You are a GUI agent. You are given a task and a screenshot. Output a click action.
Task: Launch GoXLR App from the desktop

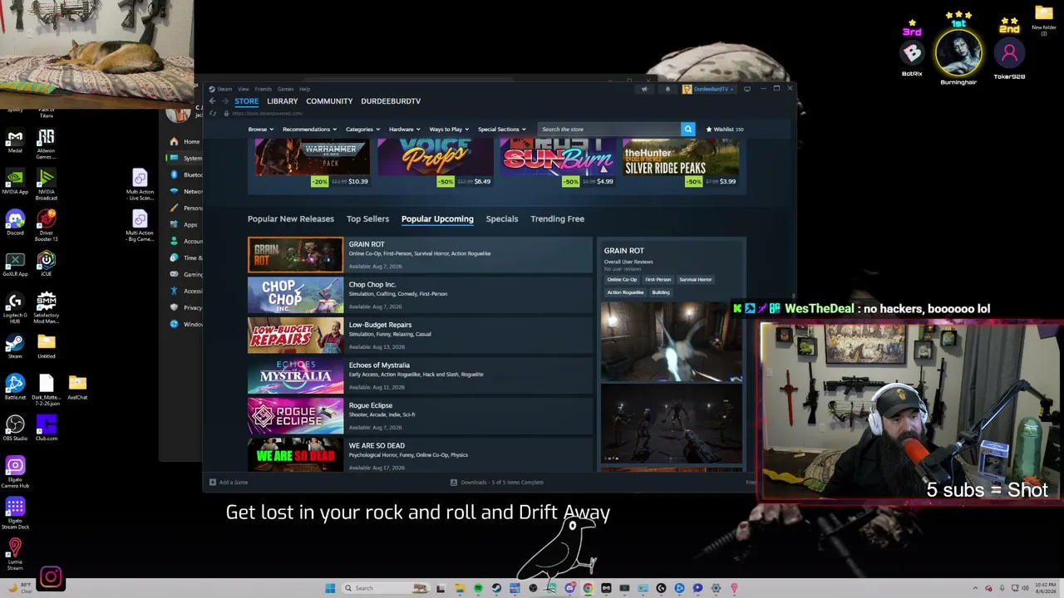coord(15,263)
